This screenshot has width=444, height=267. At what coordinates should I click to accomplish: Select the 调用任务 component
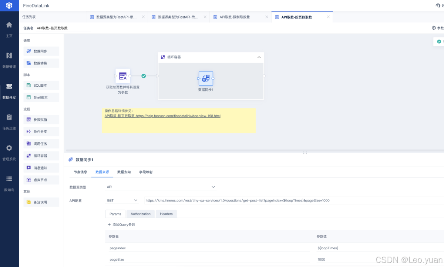(41, 144)
